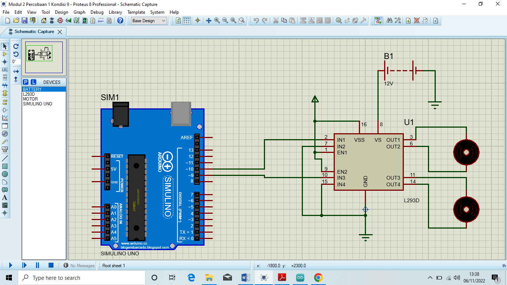Zoom in with the plus magnifier

click(217, 21)
